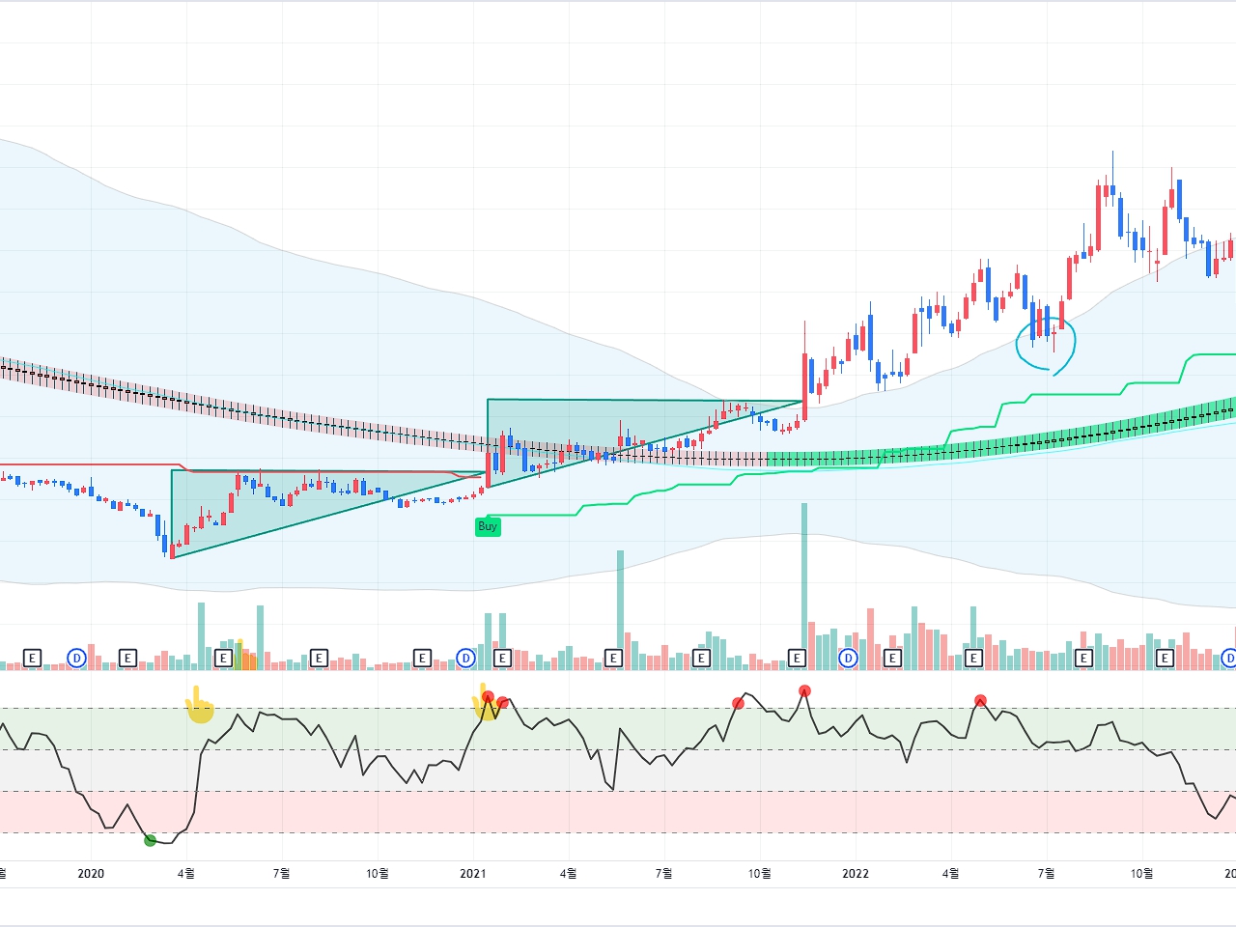Image resolution: width=1236 pixels, height=927 pixels.
Task: Select the yellow pointing-hand emoji near January 2021
Action: 483,702
